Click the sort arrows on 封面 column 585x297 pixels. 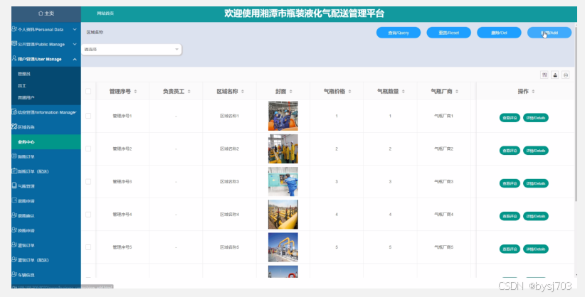(290, 92)
